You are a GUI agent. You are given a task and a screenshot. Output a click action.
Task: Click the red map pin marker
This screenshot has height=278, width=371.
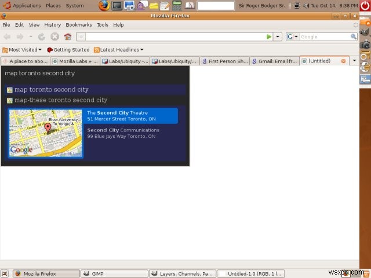[48, 128]
